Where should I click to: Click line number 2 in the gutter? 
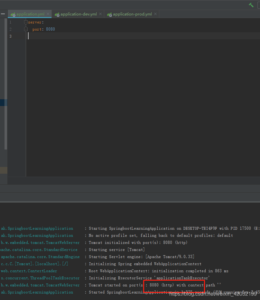pos(10,29)
